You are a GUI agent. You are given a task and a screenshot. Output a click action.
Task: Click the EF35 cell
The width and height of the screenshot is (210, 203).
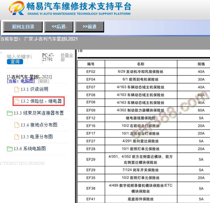tap(91, 178)
